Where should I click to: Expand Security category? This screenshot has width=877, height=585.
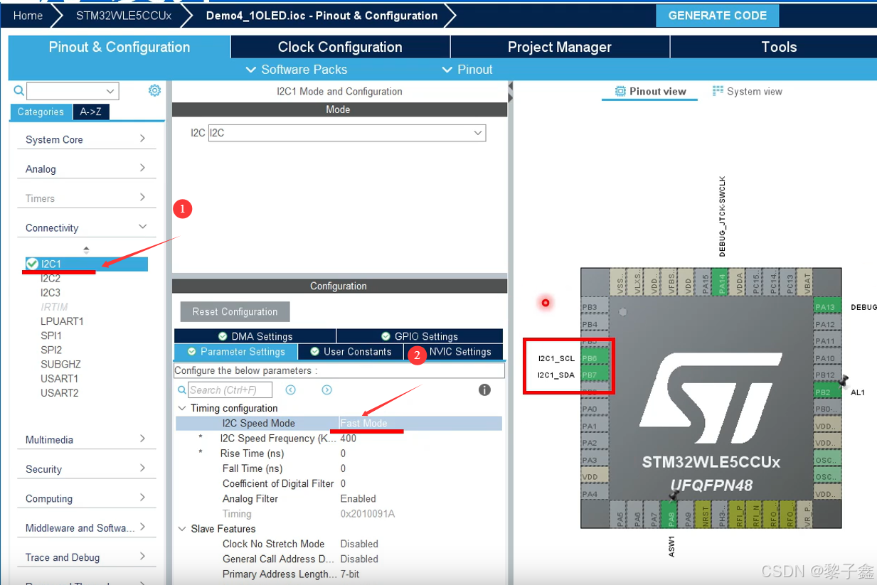tap(86, 469)
